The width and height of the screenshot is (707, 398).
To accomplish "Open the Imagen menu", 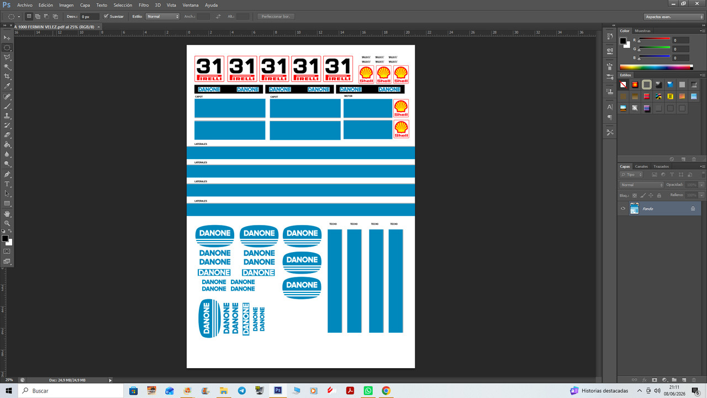I will 66,5.
